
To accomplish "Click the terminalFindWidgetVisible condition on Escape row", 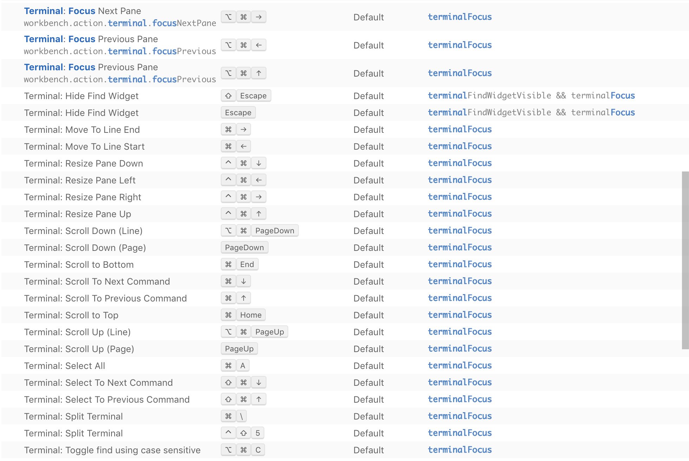I will pyautogui.click(x=489, y=113).
